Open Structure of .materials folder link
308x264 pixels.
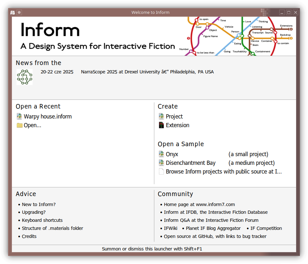point(52,228)
